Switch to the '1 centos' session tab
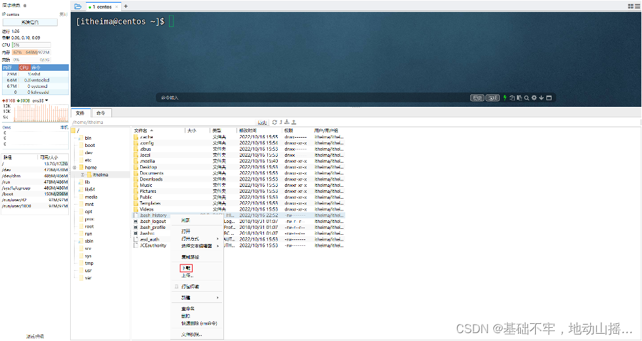 (101, 7)
